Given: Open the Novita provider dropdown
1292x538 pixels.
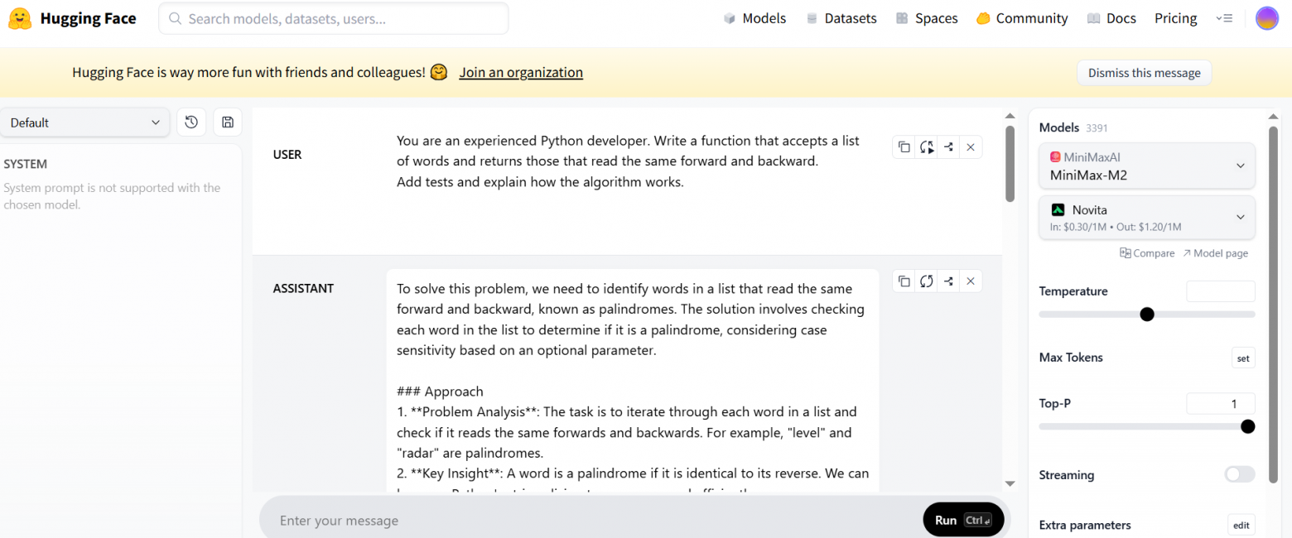Looking at the screenshot, I should [1147, 217].
